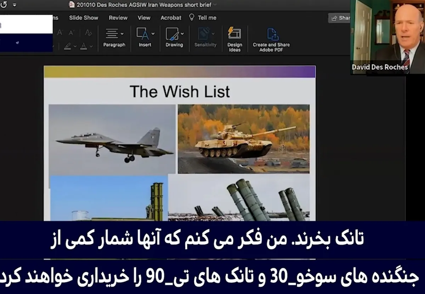Expand the highlight color dropdown arrow
The width and height of the screenshot is (425, 294).
pyautogui.click(x=75, y=46)
